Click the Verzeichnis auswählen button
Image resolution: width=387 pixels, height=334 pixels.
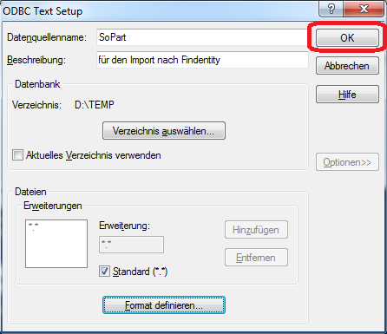click(164, 131)
